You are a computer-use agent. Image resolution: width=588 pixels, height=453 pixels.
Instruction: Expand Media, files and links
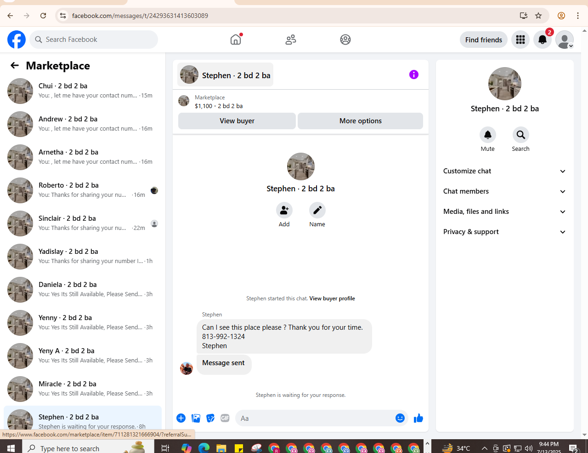[505, 212]
